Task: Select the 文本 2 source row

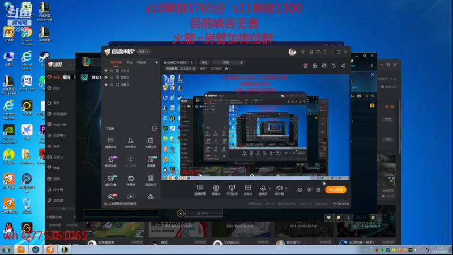Action: pyautogui.click(x=131, y=70)
